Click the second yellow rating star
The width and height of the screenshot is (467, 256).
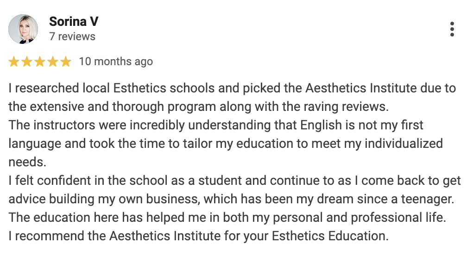(x=27, y=62)
